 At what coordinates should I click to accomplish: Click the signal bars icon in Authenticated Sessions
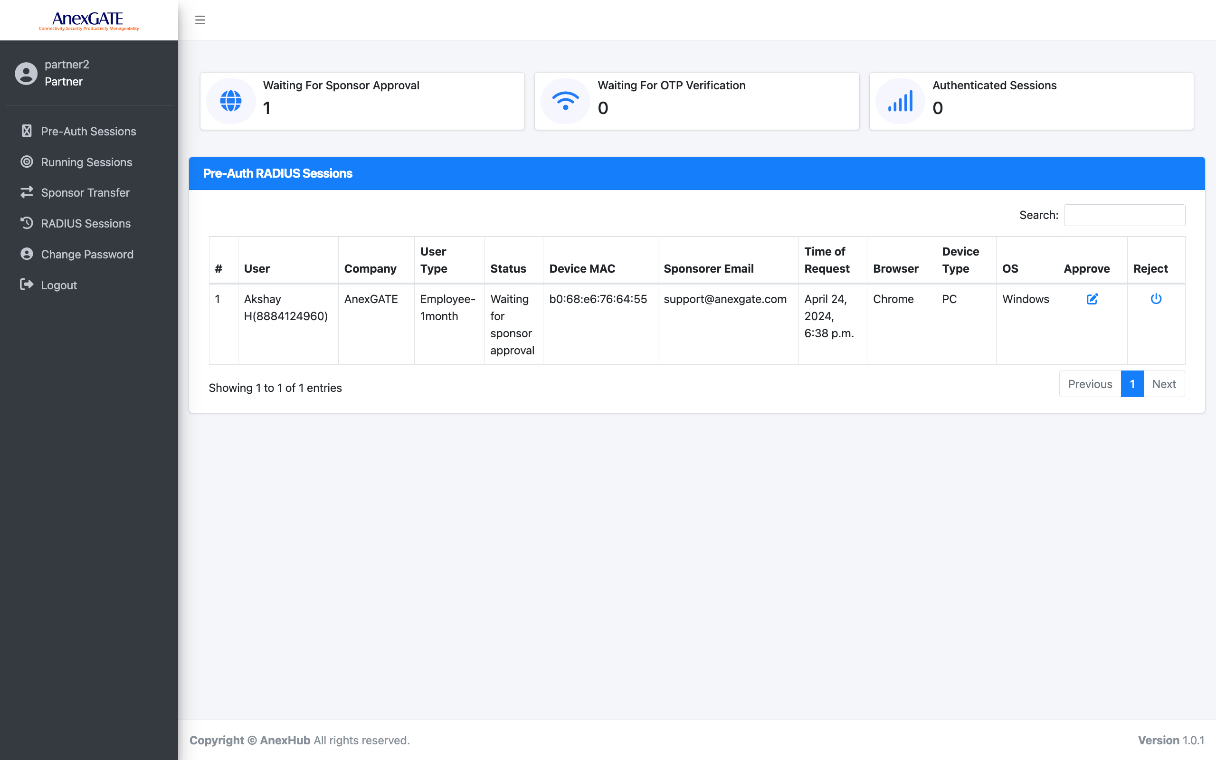(900, 101)
